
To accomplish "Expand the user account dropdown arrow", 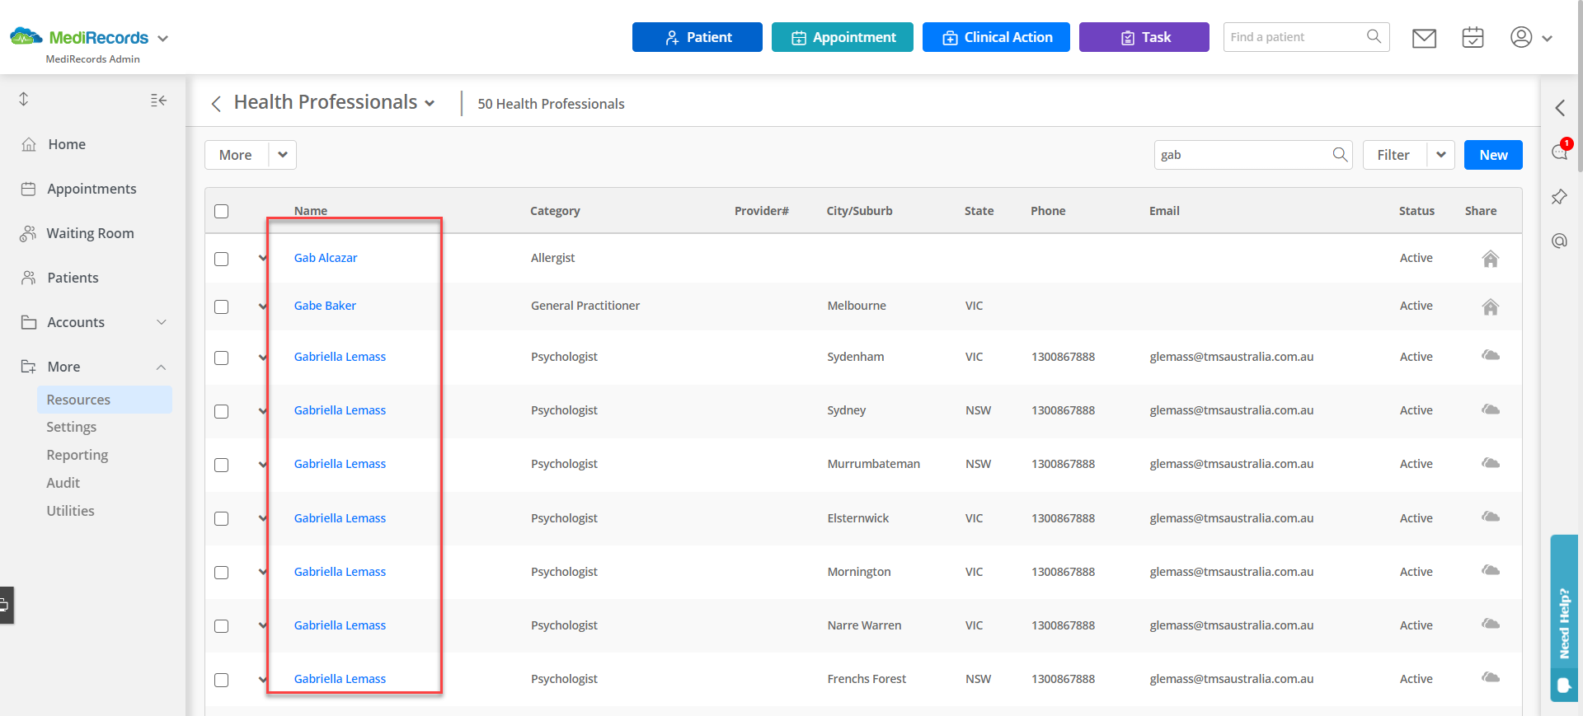I will click(x=1547, y=39).
